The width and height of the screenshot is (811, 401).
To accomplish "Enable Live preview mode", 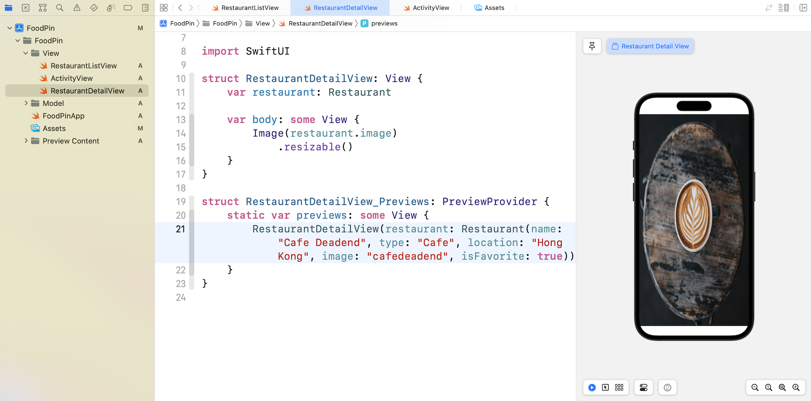I will coord(592,387).
